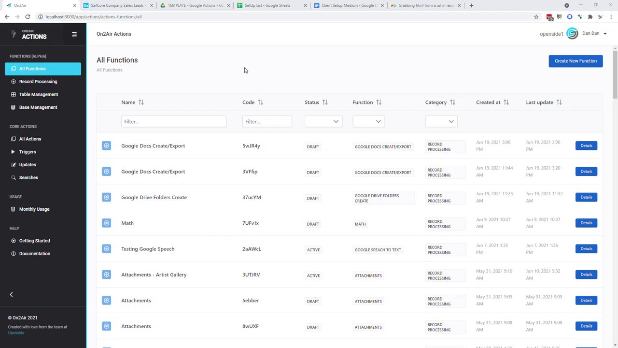Viewport: 618px width, 348px height.
Task: Click the sort icon beside the Name column
Action: 141,102
